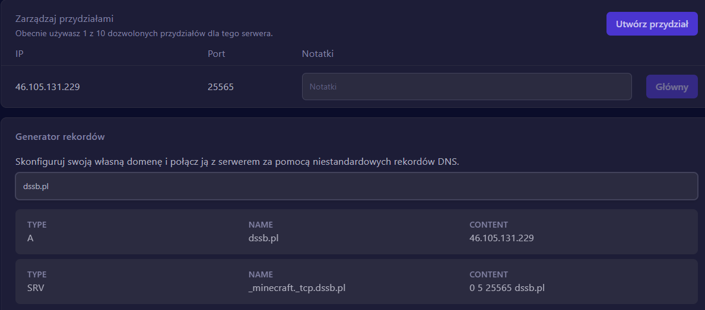This screenshot has height=310, width=705.
Task: Click the domain field containing dssb.pl
Action: coord(356,186)
